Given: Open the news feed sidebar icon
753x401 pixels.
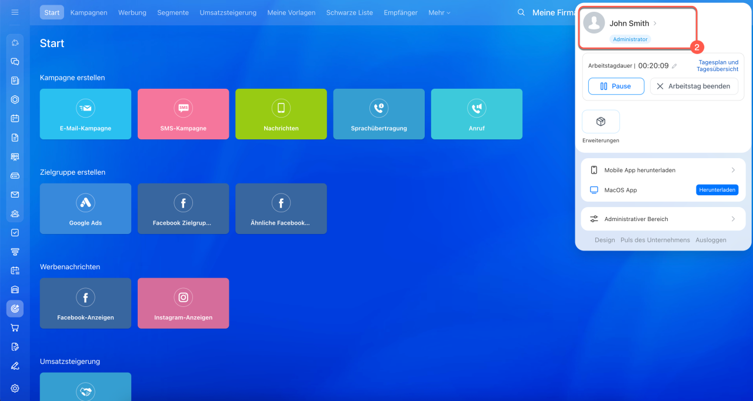Looking at the screenshot, I should (15, 81).
